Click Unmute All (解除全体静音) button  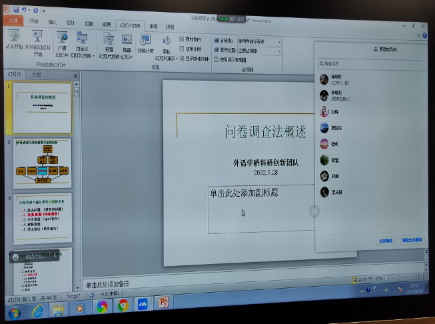[x=412, y=239]
